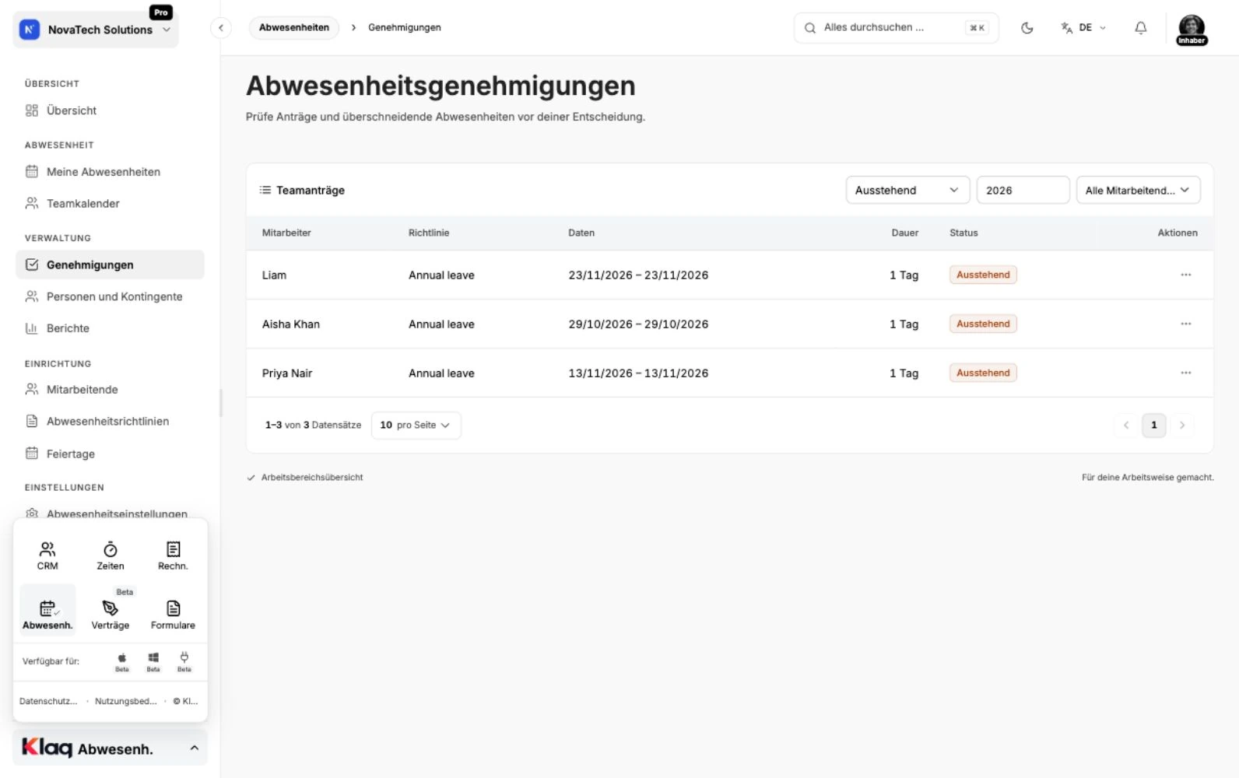Open the Zeiten time tracking app
The image size is (1239, 778).
[111, 555]
